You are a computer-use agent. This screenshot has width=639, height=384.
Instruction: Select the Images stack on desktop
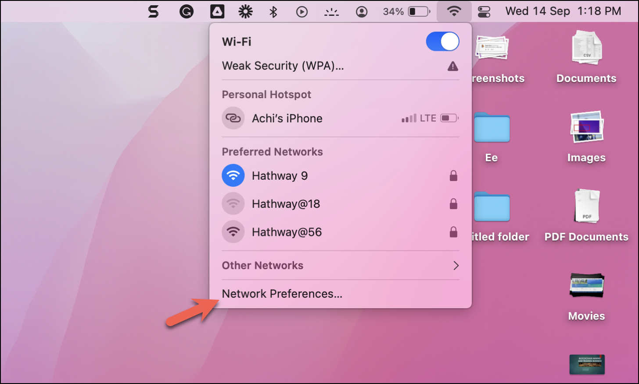pos(586,137)
